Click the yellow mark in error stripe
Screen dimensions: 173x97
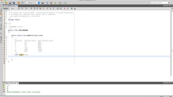click(x=172, y=50)
